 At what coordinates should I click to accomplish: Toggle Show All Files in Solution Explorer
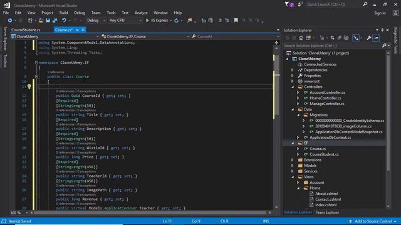point(346,38)
